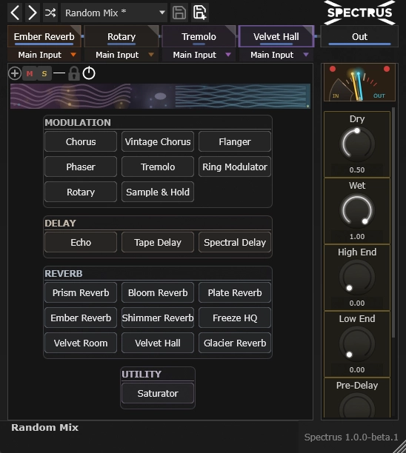Click the Random Mix status bar label
This screenshot has height=453, width=406.
click(44, 427)
